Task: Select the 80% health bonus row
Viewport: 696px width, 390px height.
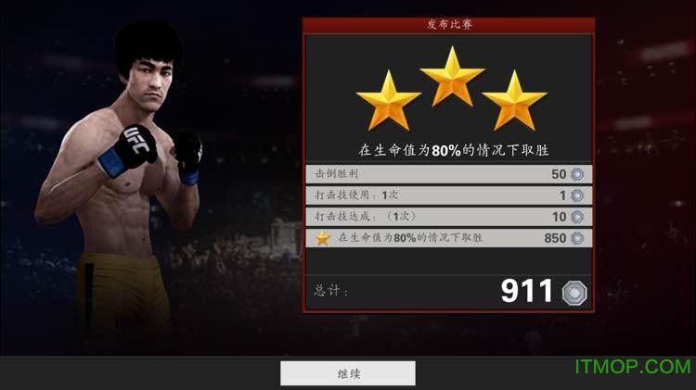Action: 449,238
